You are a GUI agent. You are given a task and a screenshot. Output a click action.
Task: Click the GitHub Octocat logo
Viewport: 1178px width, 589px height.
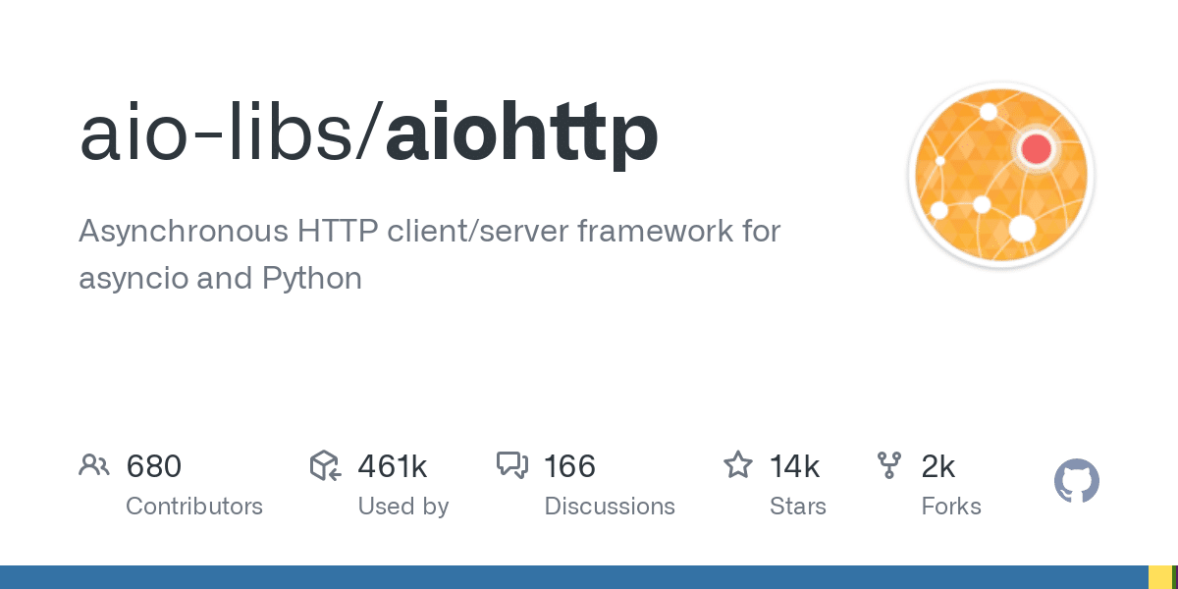tap(1077, 482)
